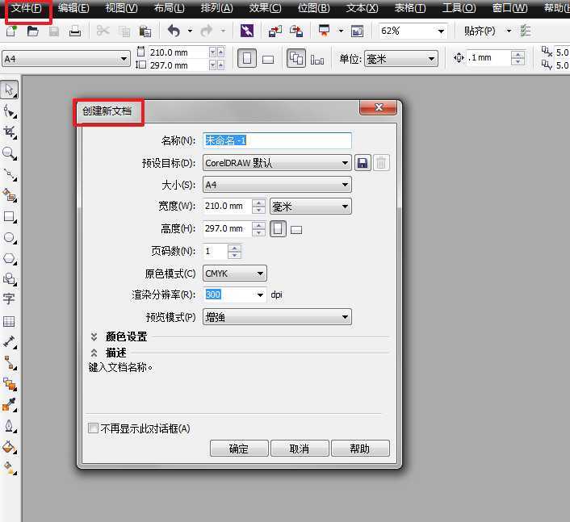Open the 位图(B) menu
The width and height of the screenshot is (570, 522).
click(x=313, y=8)
